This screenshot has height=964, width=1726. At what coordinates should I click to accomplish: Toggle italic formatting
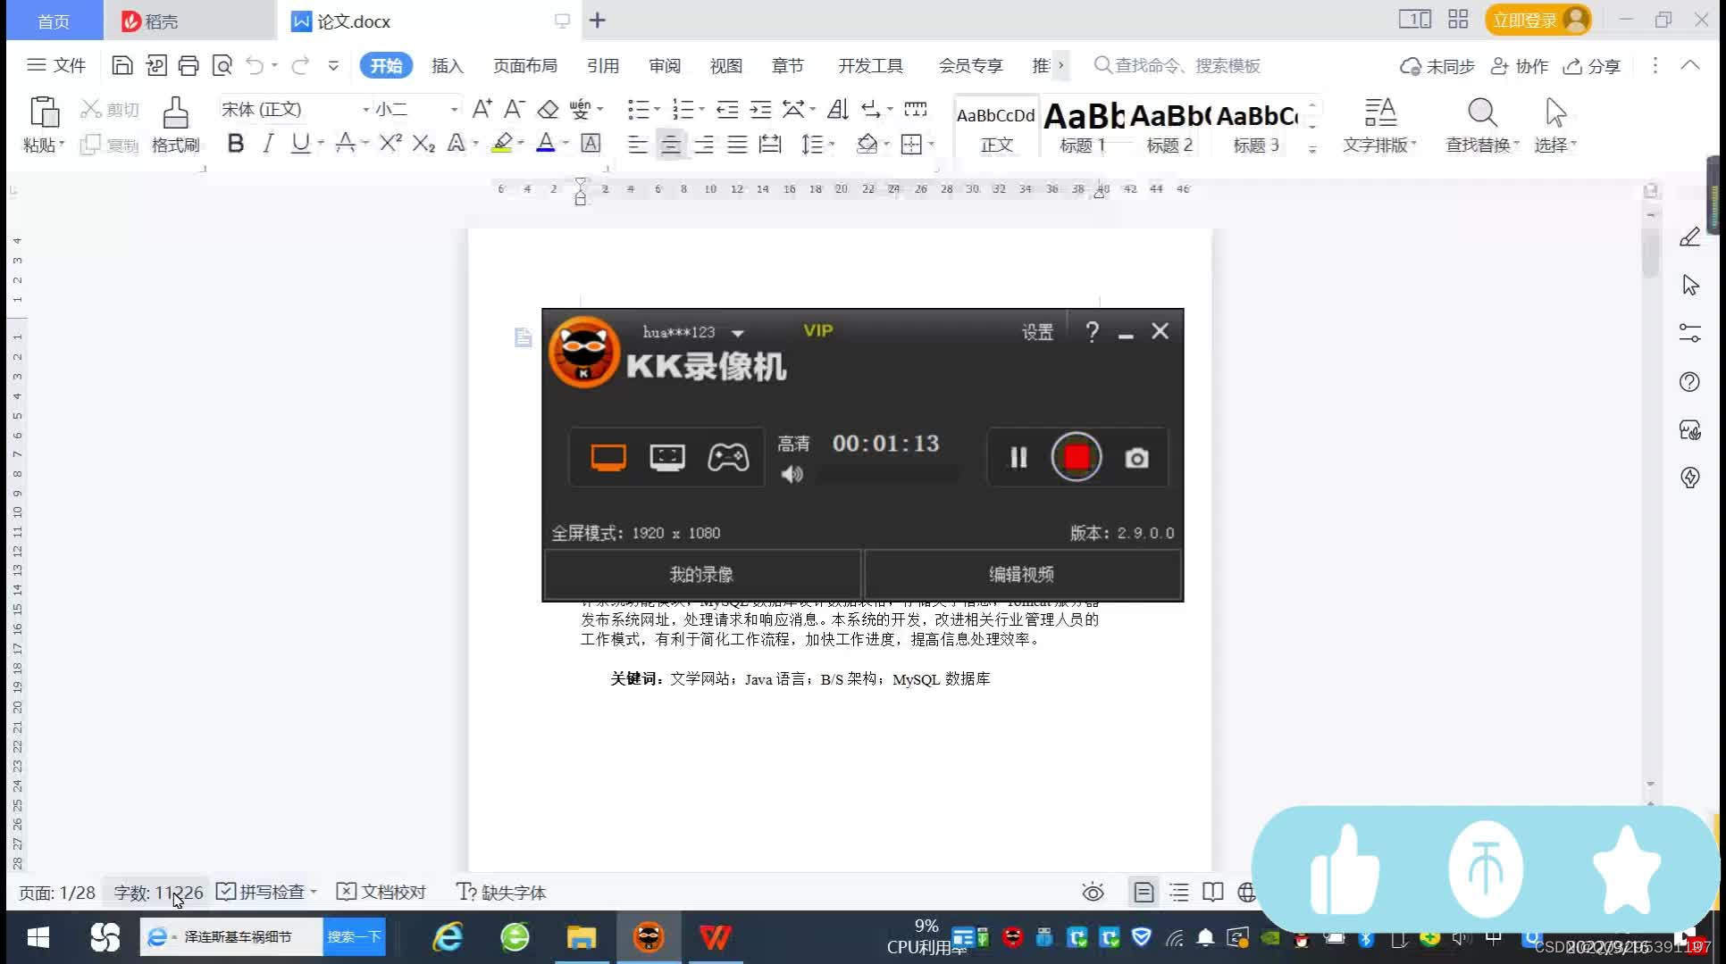(x=268, y=143)
